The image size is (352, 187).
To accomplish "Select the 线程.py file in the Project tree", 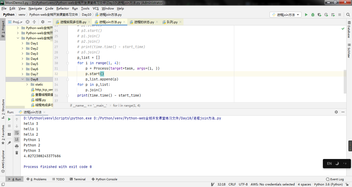I will click(x=40, y=100).
